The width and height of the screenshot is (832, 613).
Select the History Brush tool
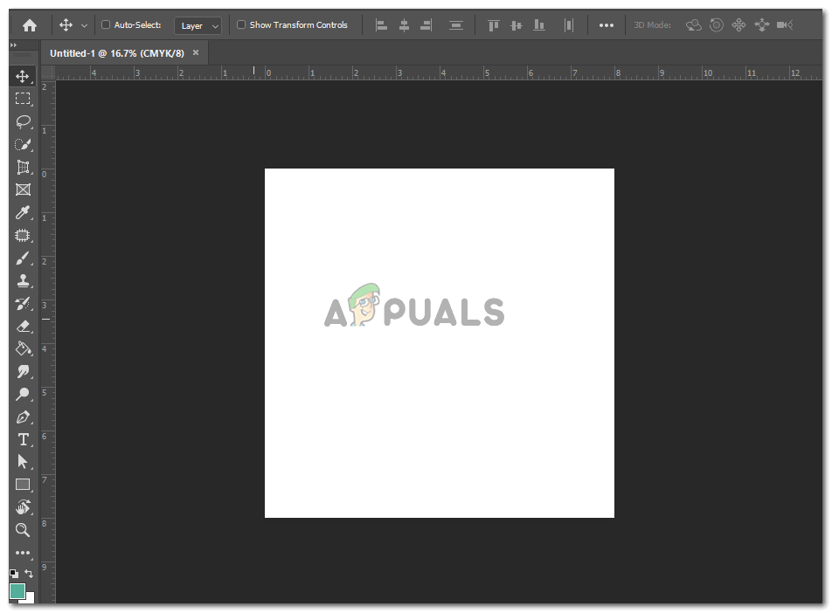tap(23, 303)
